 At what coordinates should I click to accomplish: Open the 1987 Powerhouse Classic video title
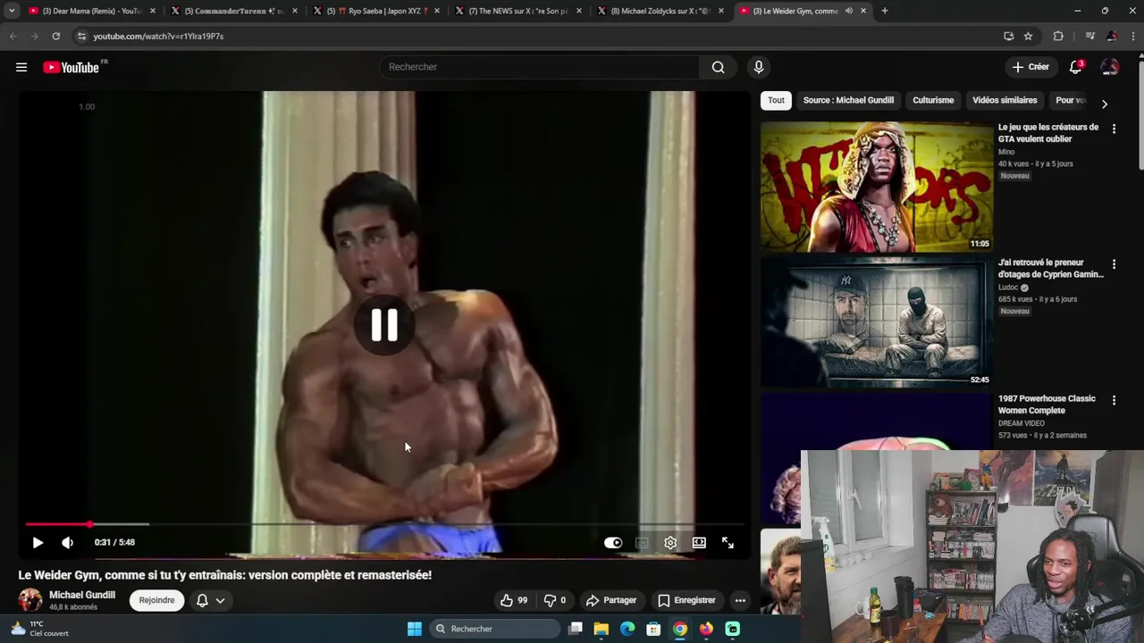pyautogui.click(x=1047, y=405)
